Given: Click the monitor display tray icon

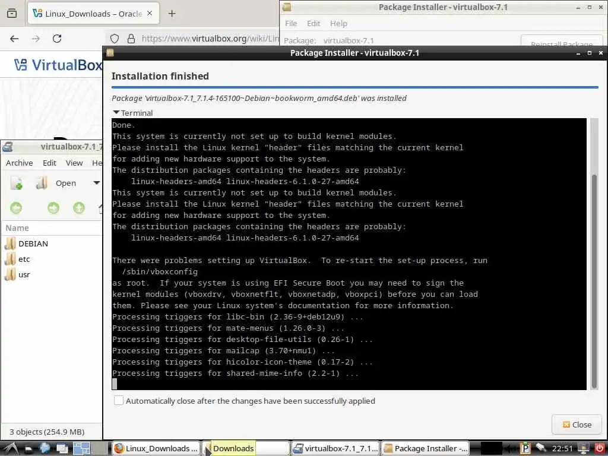Looking at the screenshot, I should 583,449.
